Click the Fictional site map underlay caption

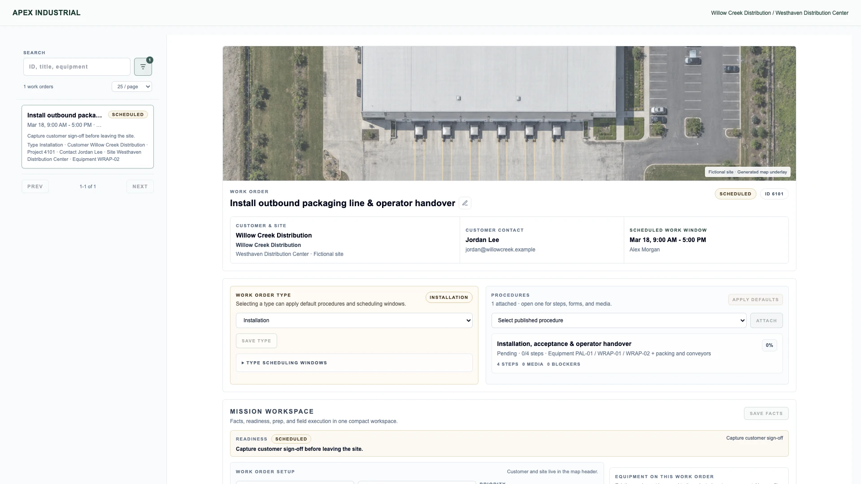click(x=748, y=172)
